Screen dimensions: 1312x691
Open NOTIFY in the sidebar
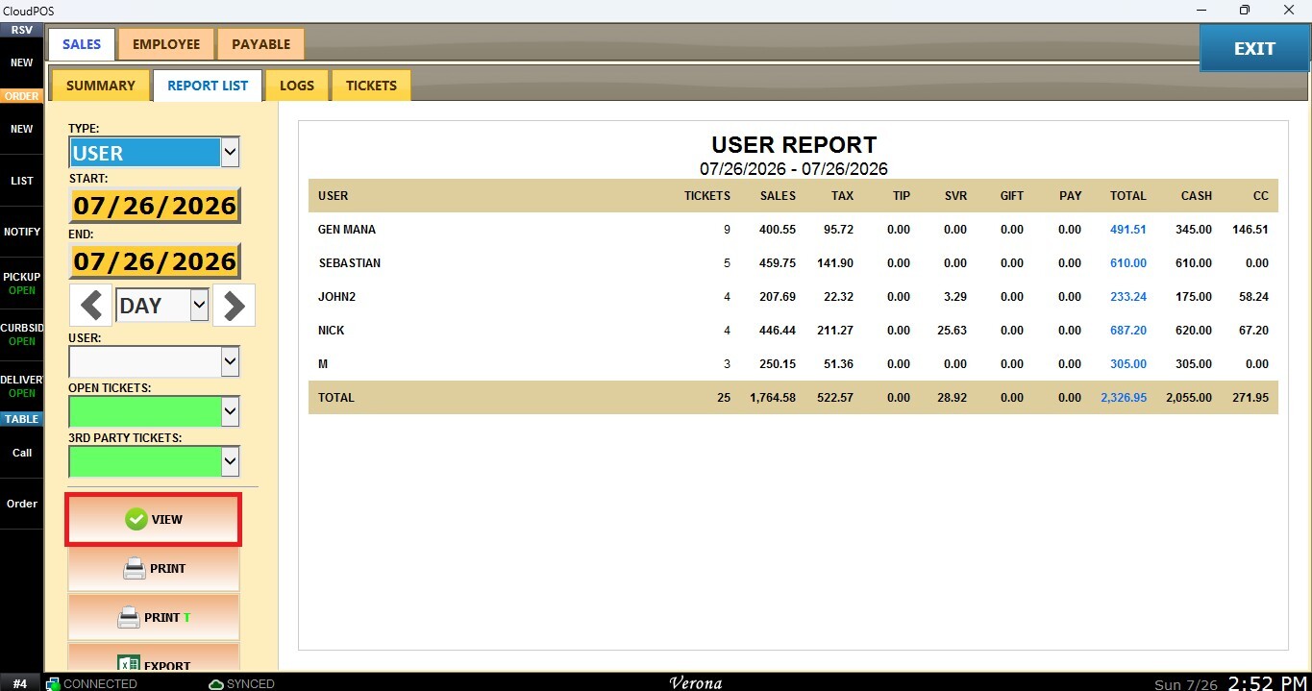pyautogui.click(x=21, y=232)
